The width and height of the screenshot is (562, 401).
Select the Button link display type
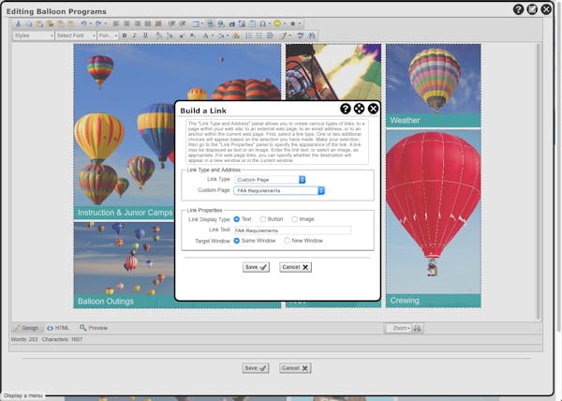click(263, 218)
